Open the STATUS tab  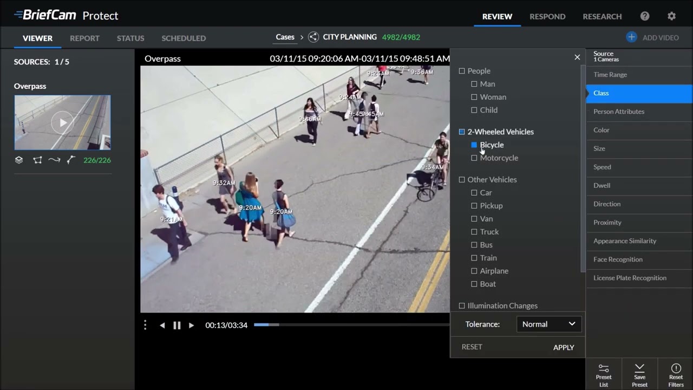click(130, 38)
